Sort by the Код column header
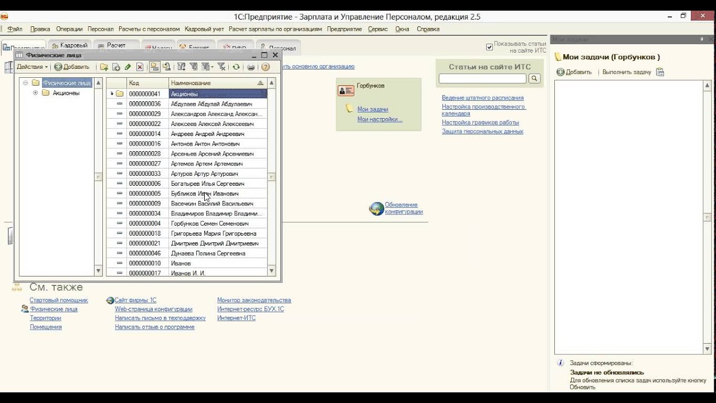This screenshot has height=403, width=716. pyautogui.click(x=148, y=83)
